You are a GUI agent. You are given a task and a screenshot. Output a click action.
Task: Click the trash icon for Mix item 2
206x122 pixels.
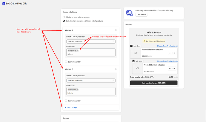[116, 69]
